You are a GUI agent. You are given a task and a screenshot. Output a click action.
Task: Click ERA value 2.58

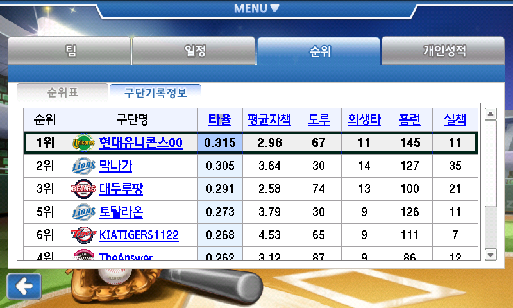point(269,189)
